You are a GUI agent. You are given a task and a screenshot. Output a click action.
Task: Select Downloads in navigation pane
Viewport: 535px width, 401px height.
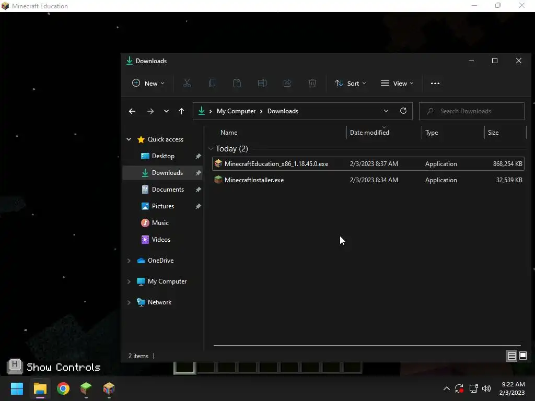163,172
